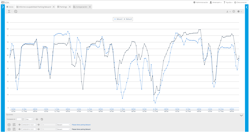Toggle the black Baluard series in legend
The width and height of the screenshot is (249, 132).
click(x=128, y=19)
